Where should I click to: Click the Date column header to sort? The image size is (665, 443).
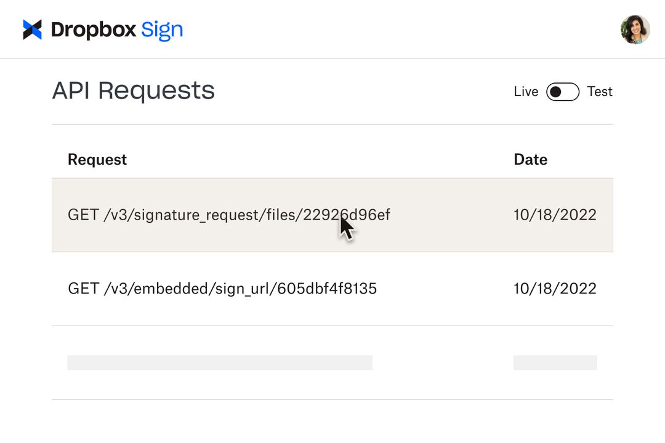point(530,159)
